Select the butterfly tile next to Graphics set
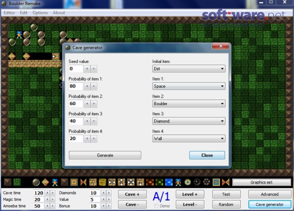294x211 pixels. tap(225, 182)
